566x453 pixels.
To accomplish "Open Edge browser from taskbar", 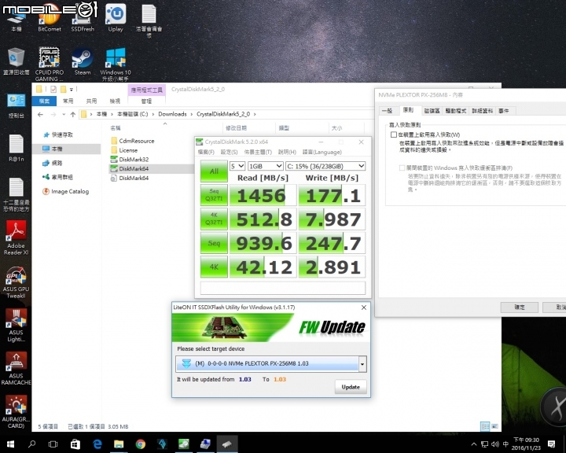I will (x=97, y=444).
